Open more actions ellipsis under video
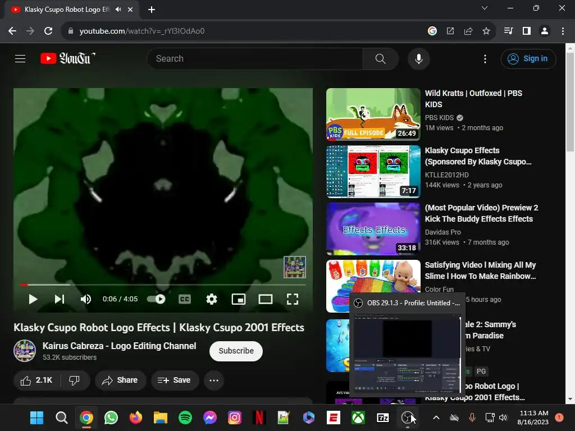The image size is (575, 431). [x=214, y=380]
